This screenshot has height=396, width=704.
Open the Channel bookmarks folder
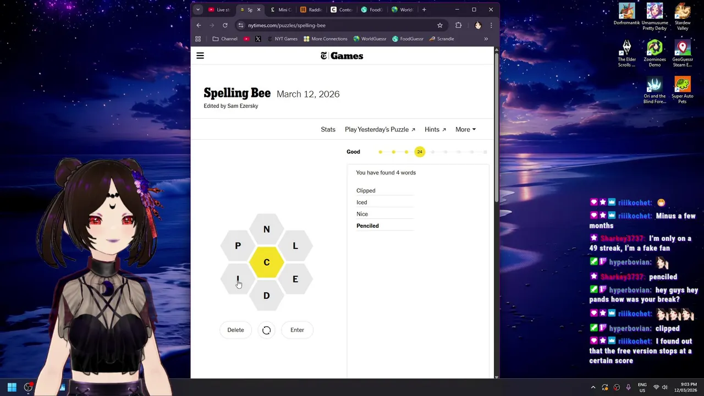coord(225,39)
